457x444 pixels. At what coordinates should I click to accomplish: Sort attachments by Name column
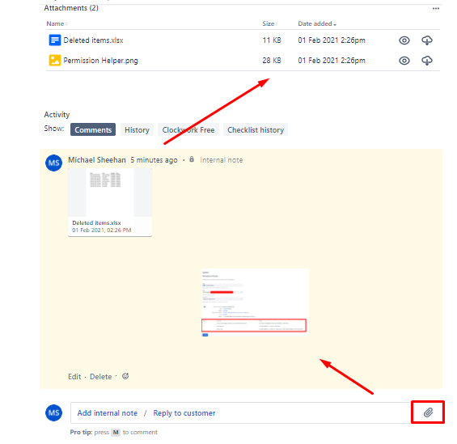click(57, 23)
